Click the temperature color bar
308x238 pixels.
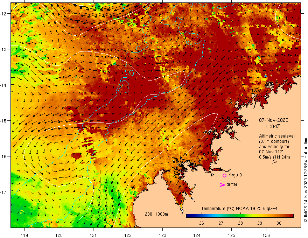tap(240, 216)
